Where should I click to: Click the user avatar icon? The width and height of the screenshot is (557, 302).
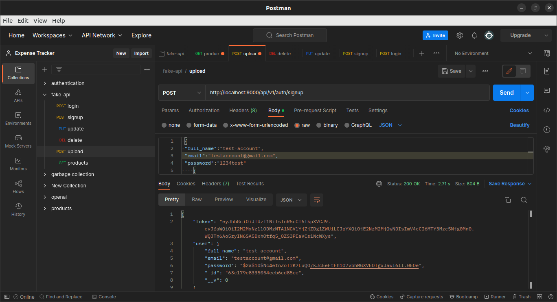click(489, 35)
